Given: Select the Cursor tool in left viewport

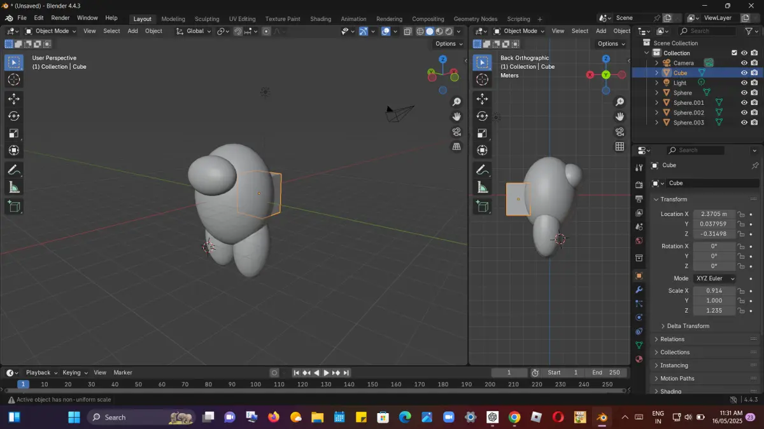Looking at the screenshot, I should (x=14, y=79).
